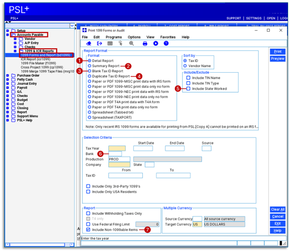The width and height of the screenshot is (290, 251).
Task: Open the Setup folder icon
Action: [x=13, y=31]
